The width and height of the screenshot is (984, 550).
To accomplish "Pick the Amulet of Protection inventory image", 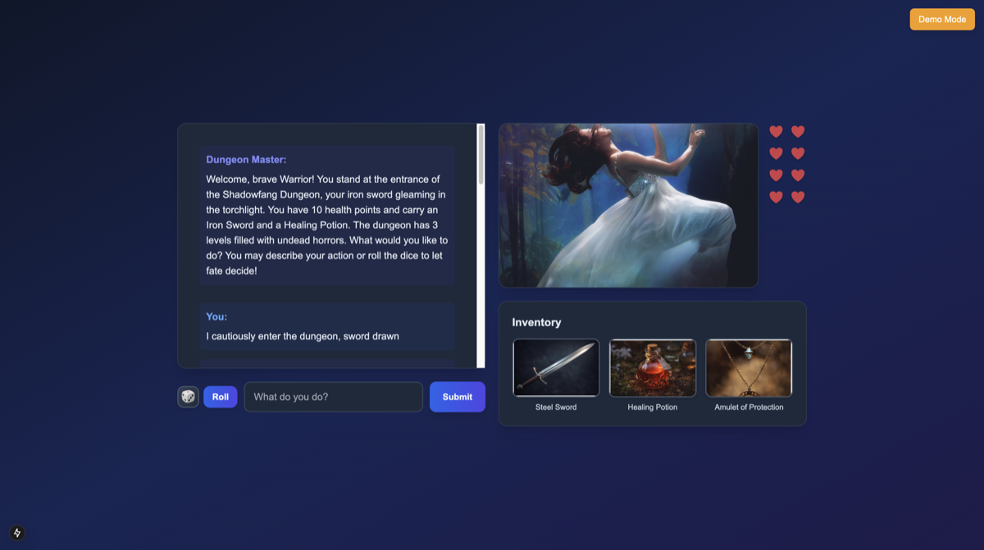I will 749,368.
